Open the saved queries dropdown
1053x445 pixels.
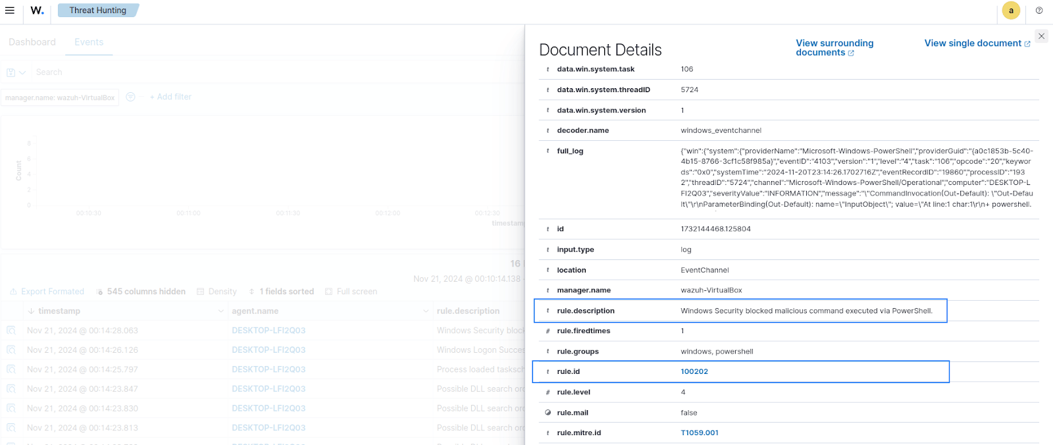[x=16, y=72]
